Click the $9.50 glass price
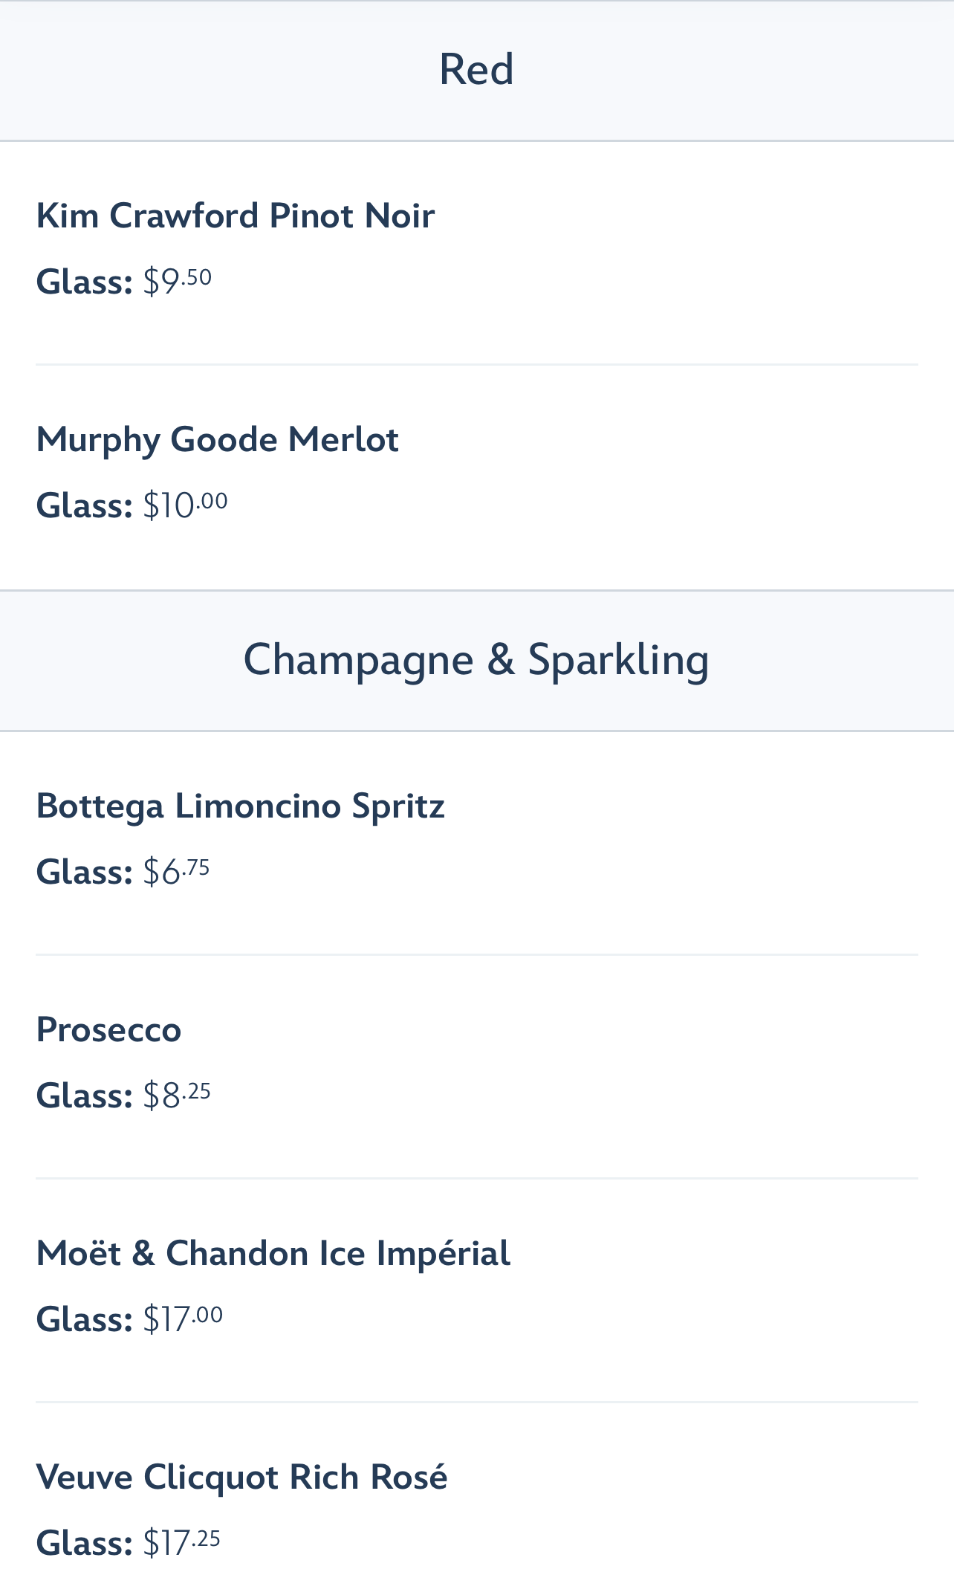The image size is (954, 1595). pyautogui.click(x=178, y=282)
